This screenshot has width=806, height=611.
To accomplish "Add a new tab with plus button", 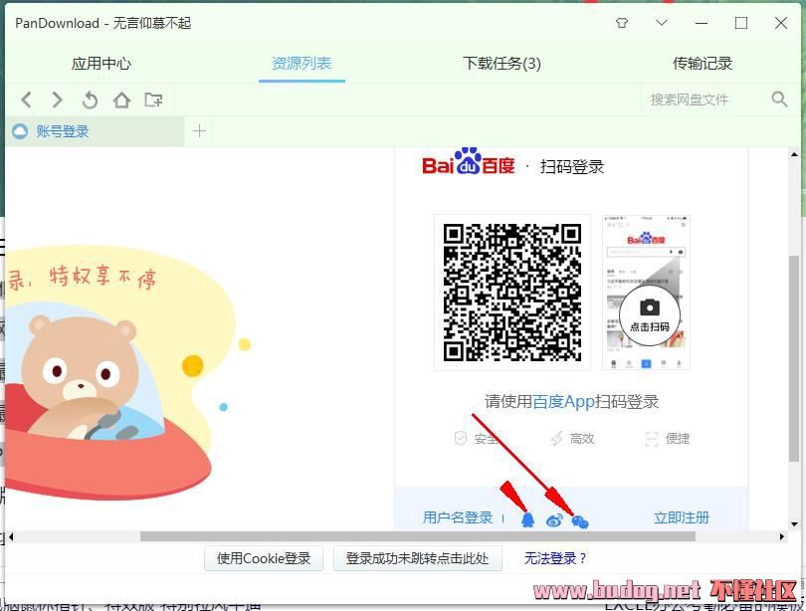I will tap(199, 131).
